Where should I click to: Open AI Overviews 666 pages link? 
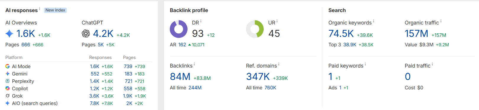pos(26,45)
